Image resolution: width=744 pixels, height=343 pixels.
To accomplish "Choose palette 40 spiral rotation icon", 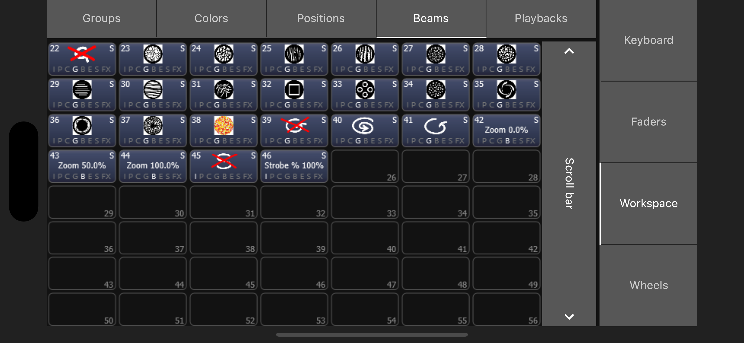I will tap(365, 131).
